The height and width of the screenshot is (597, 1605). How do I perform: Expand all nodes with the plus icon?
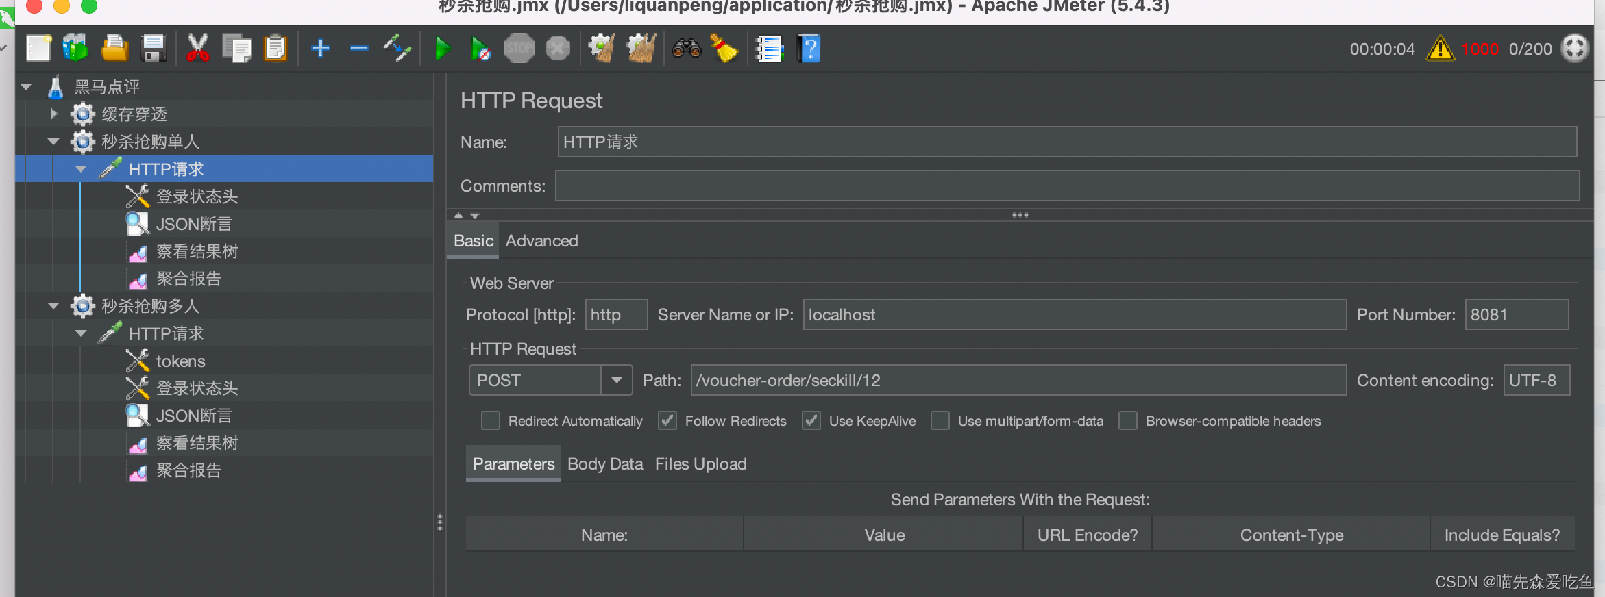point(321,49)
